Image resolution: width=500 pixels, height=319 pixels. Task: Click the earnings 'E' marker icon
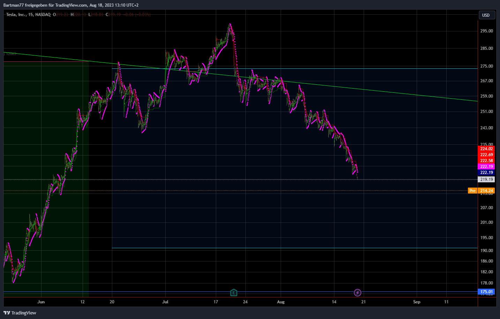tap(234, 293)
